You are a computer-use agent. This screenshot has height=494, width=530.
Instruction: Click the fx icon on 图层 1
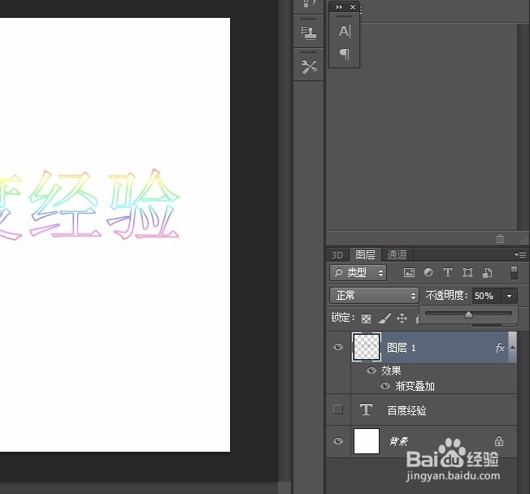pos(500,348)
